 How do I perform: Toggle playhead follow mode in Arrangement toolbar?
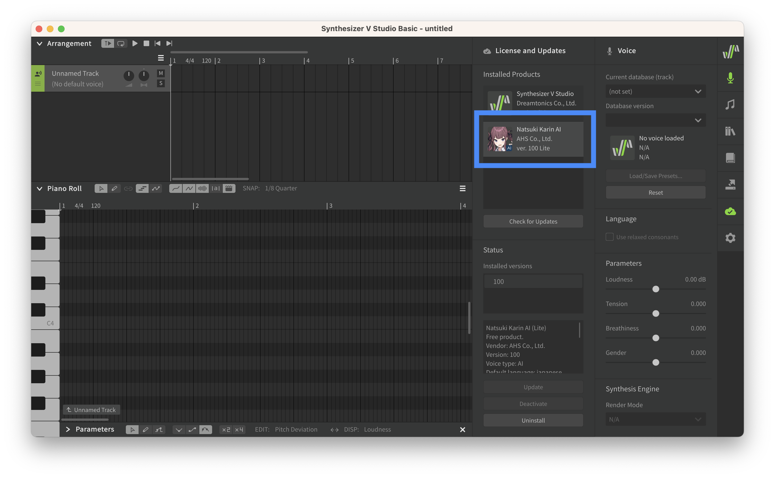[108, 43]
